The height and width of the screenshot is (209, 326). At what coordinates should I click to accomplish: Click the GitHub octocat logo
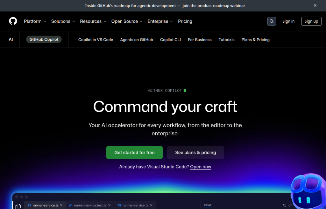(x=13, y=21)
